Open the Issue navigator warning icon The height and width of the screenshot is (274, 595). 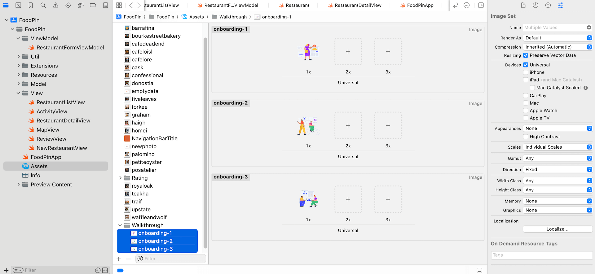tap(55, 5)
